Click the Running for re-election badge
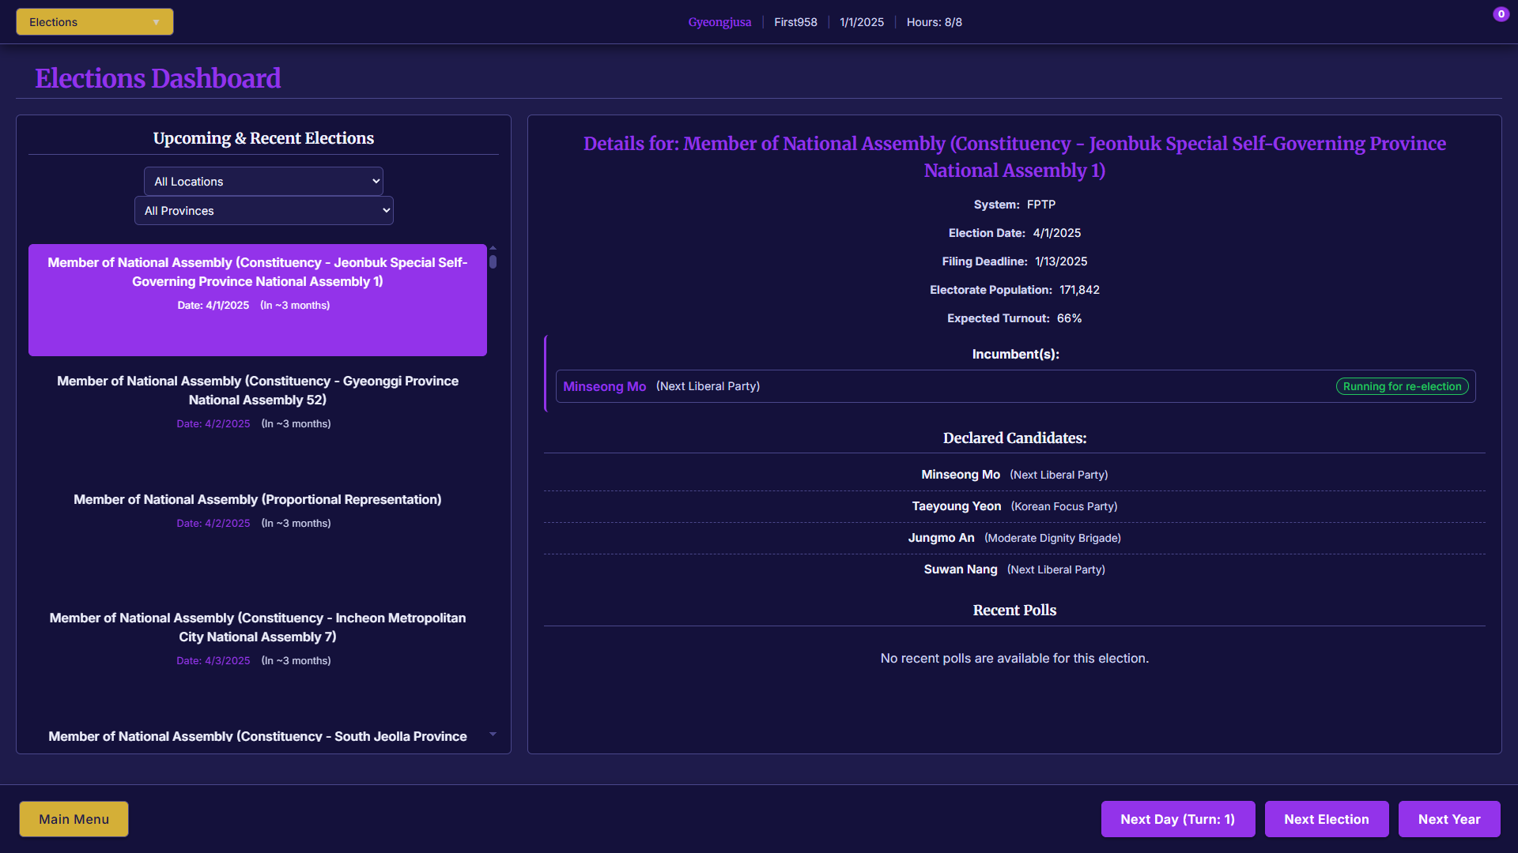The height and width of the screenshot is (853, 1518). [x=1401, y=386]
